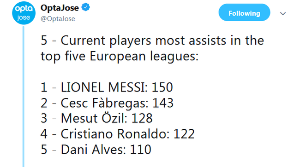Click Özil's assist total 128

pyautogui.click(x=142, y=118)
